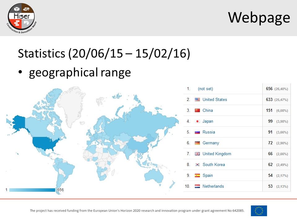The height and width of the screenshot is (223, 297).
Task: Click the (3,66%) percentage
Action: tap(282, 132)
